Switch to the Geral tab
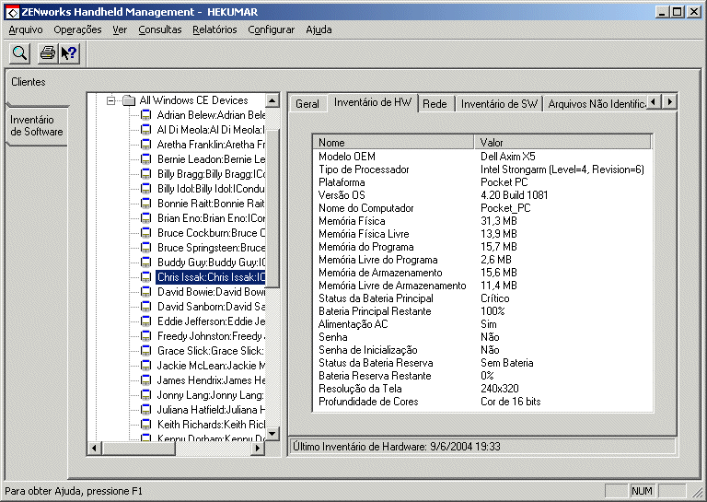Viewport: 707px width, 502px height. point(307,104)
